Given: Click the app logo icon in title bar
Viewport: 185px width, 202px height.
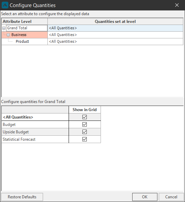Looking at the screenshot, I should click(5, 5).
